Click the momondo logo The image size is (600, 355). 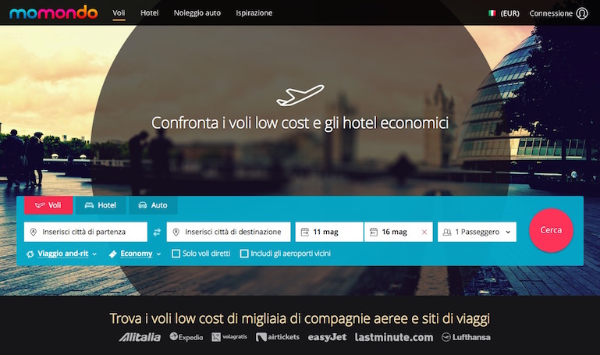coord(53,12)
